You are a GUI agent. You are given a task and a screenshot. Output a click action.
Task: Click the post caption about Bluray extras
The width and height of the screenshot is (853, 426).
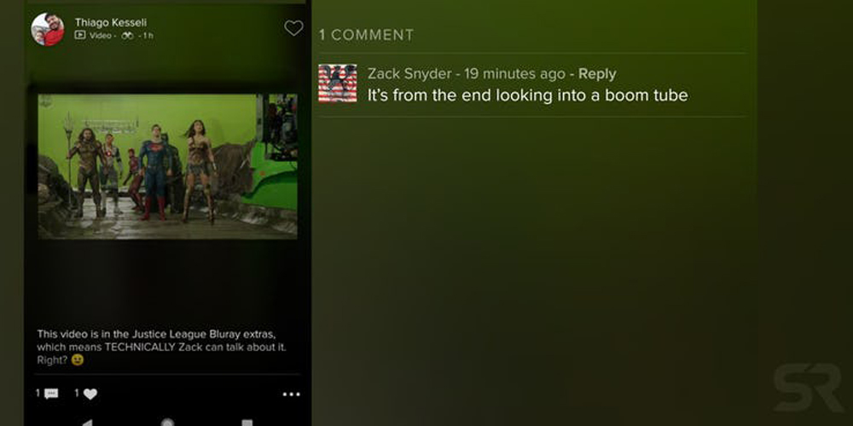(x=161, y=347)
